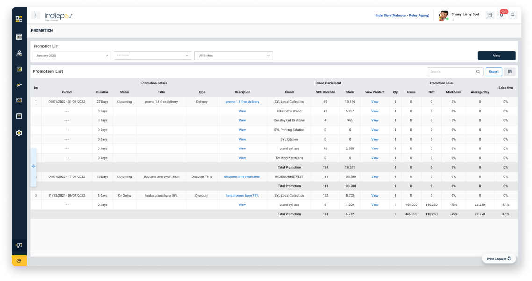Click the Period column header
Screen dimensions: 532x281
[x=66, y=92]
